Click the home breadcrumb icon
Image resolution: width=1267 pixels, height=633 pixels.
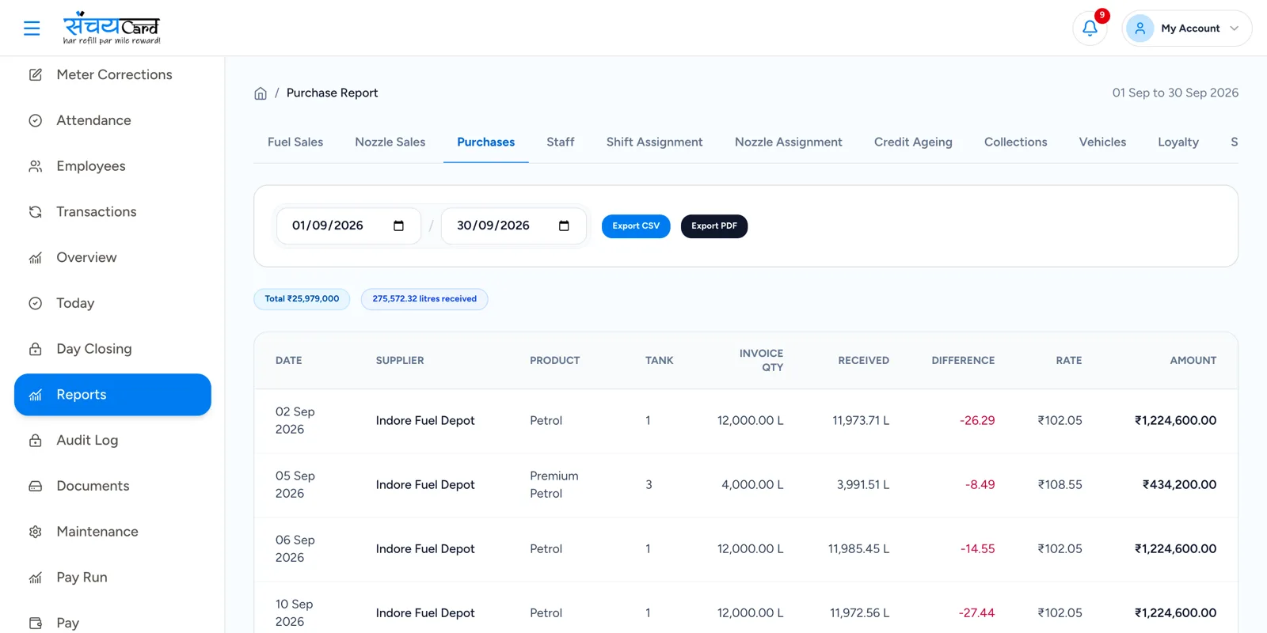pos(261,93)
